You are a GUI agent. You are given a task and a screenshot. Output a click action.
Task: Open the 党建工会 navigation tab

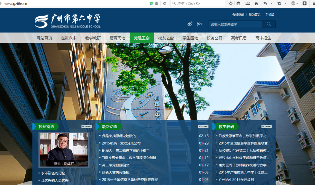pyautogui.click(x=142, y=38)
